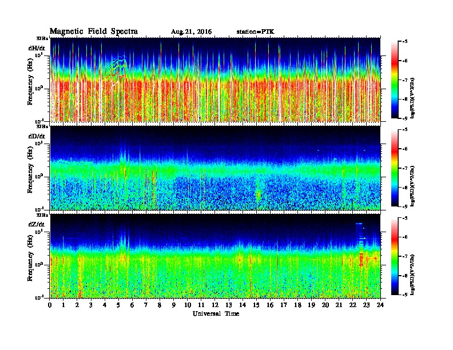Click hour tick label "11" on time axis
453x350 pixels.
[201, 305]
